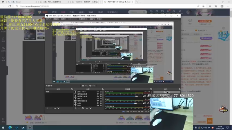The width and height of the screenshot is (232, 130).
Task: Pop out the Sources dock panel
Action: point(103,89)
